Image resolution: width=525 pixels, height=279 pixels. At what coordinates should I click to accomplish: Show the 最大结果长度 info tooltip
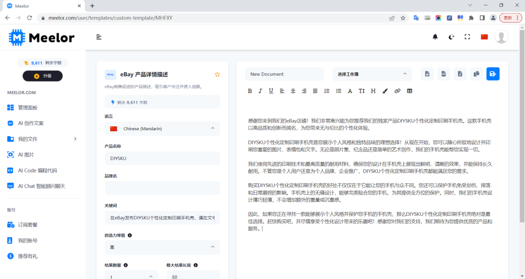tap(195, 265)
